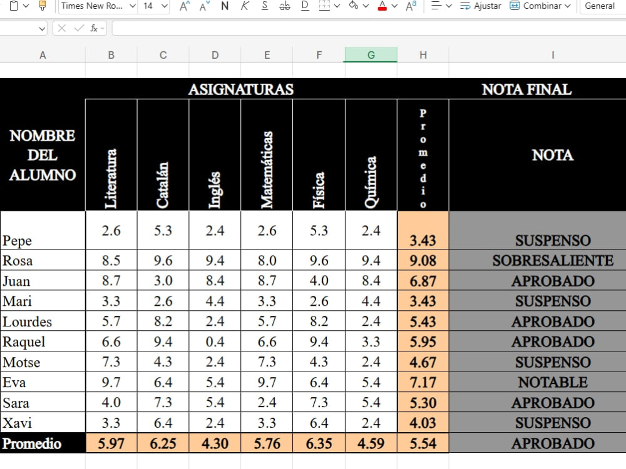Click the insert function fx icon
Image resolution: width=626 pixels, height=469 pixels.
pyautogui.click(x=94, y=28)
